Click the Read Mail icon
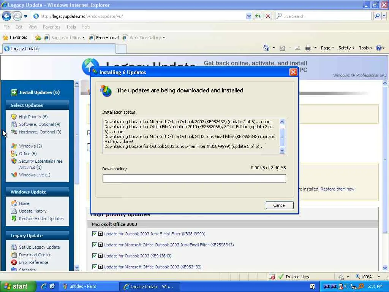This screenshot has width=389, height=292. pos(297,48)
